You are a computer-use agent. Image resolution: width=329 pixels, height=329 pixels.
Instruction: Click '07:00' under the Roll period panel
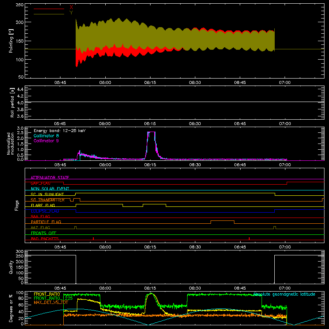coord(285,124)
